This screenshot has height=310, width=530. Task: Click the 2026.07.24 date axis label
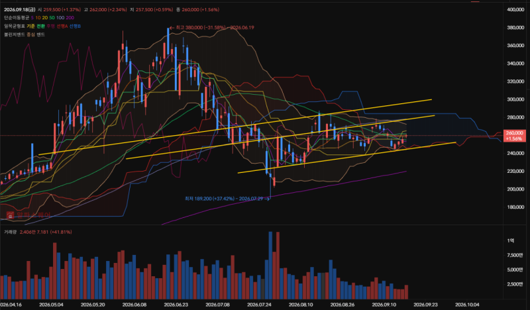pos(259,305)
